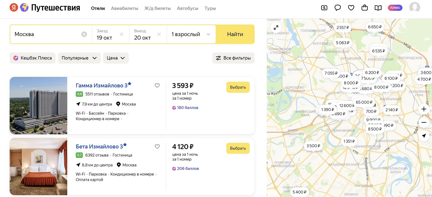Select the 6 100 ₽ map price marker
Screen dimensions: 432x197
tap(391, 78)
